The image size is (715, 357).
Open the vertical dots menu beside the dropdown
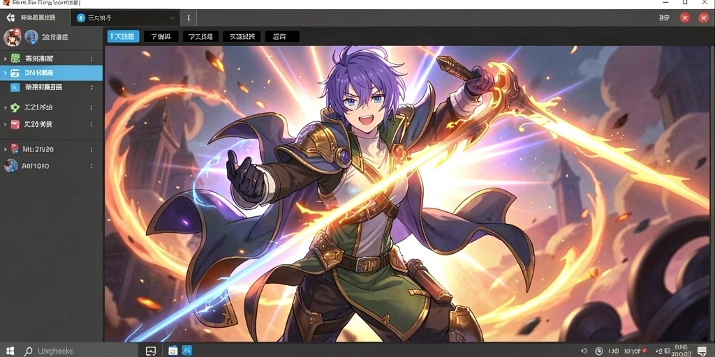click(x=189, y=18)
